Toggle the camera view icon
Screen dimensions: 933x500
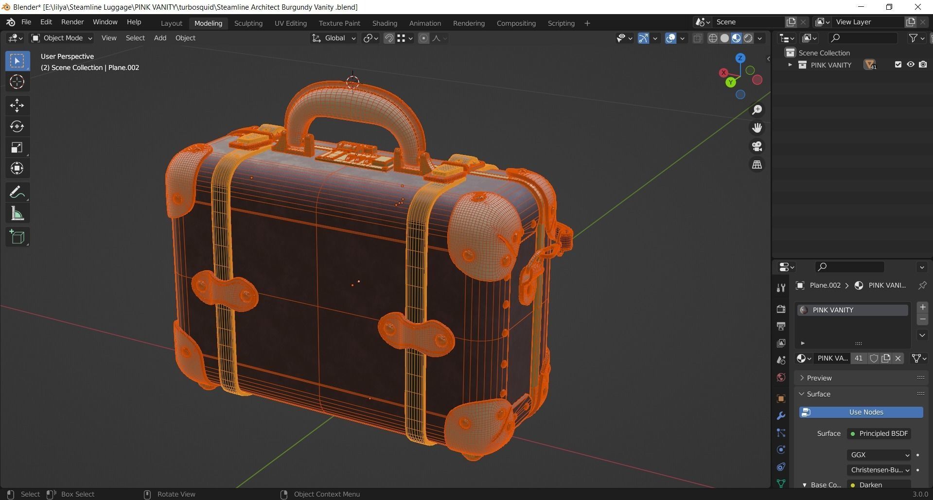pos(757,146)
